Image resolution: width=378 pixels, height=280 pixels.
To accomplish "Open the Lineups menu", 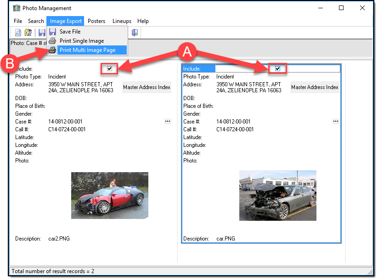I will (x=122, y=21).
